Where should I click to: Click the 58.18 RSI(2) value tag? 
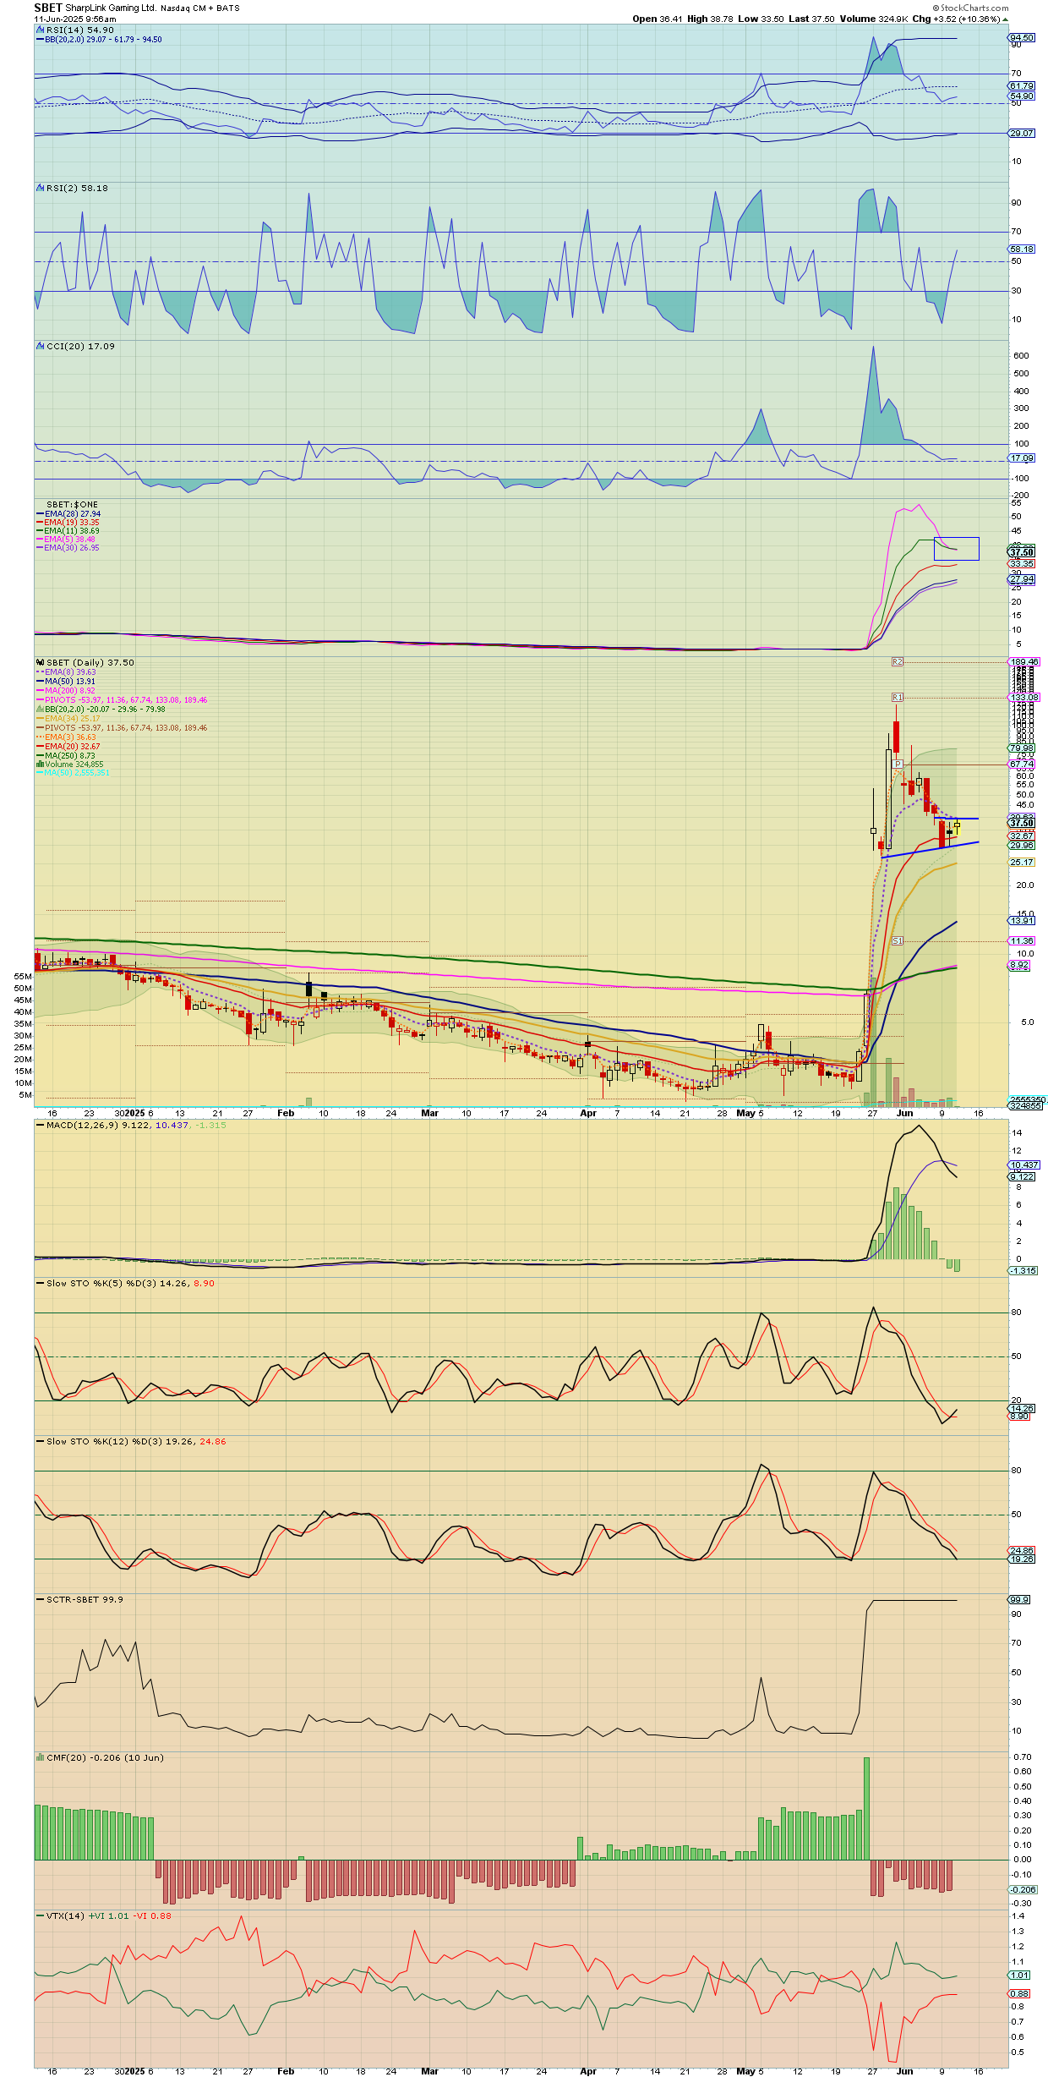point(1022,249)
